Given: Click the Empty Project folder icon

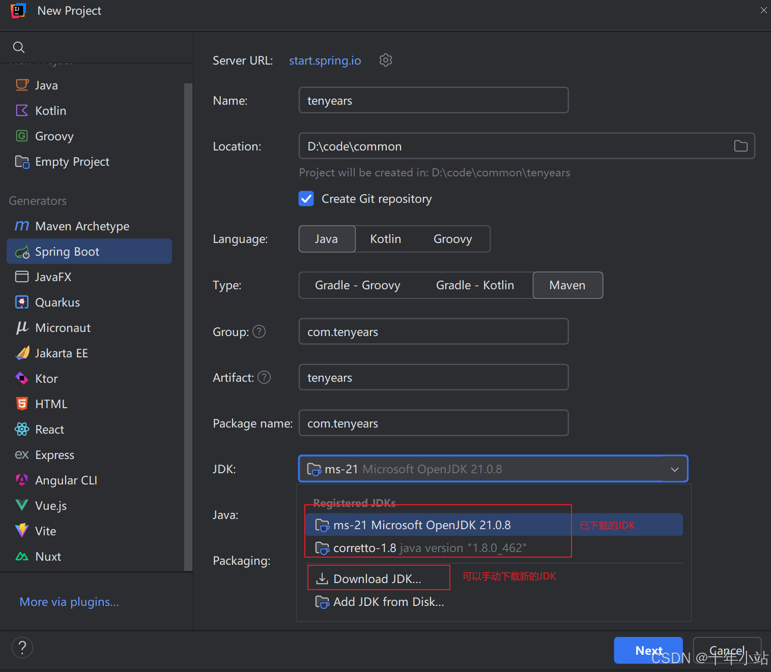Looking at the screenshot, I should [x=22, y=162].
